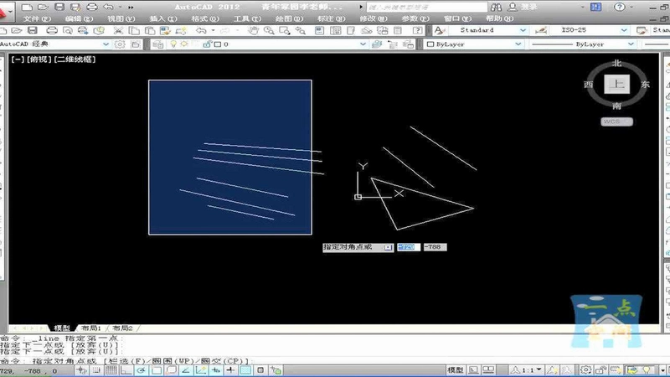Open the 绘图(D) menu

[289, 18]
